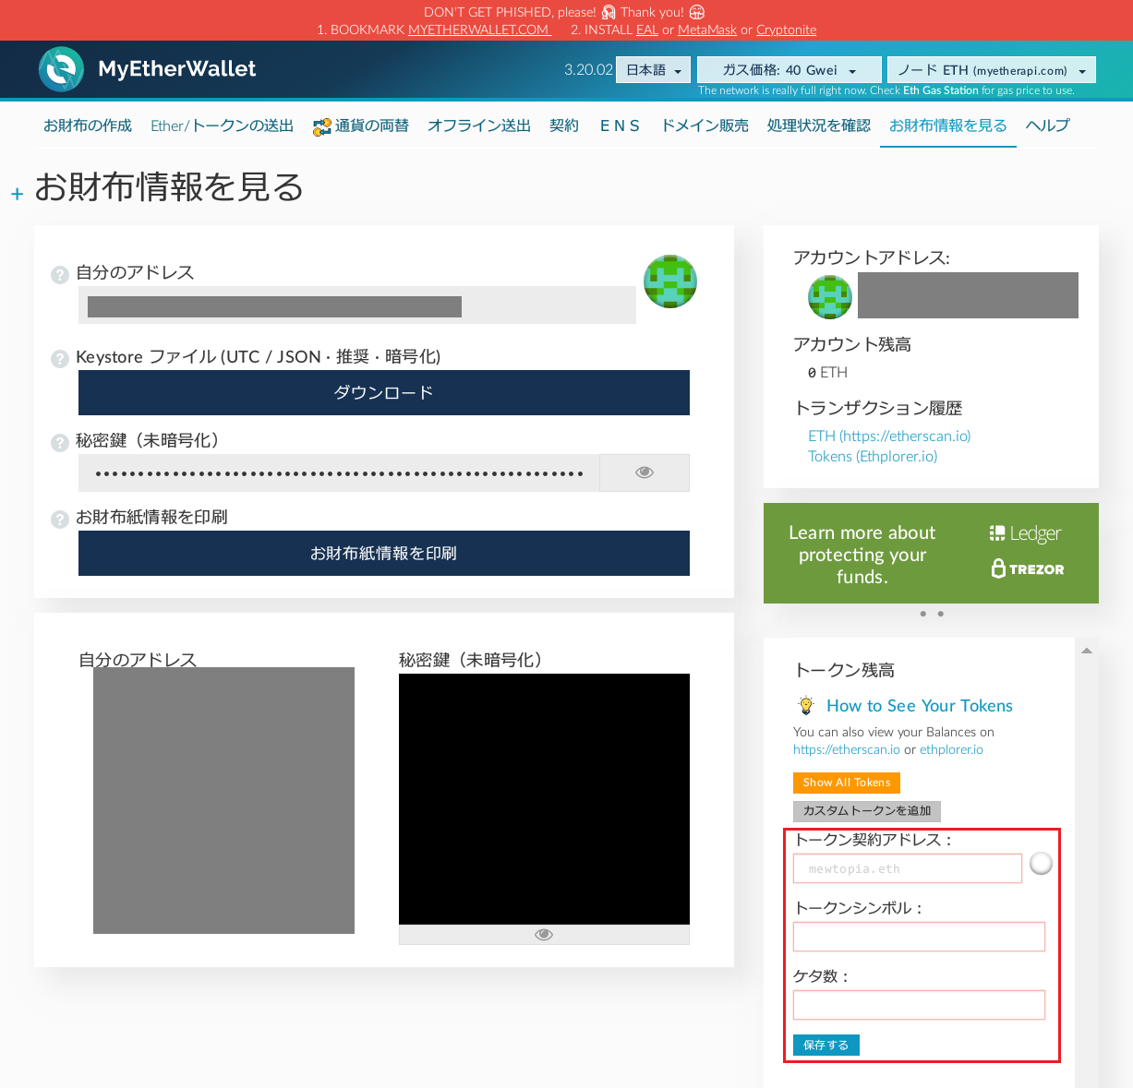Show the private key QR code via eye icon
The width and height of the screenshot is (1133, 1088).
click(x=544, y=935)
